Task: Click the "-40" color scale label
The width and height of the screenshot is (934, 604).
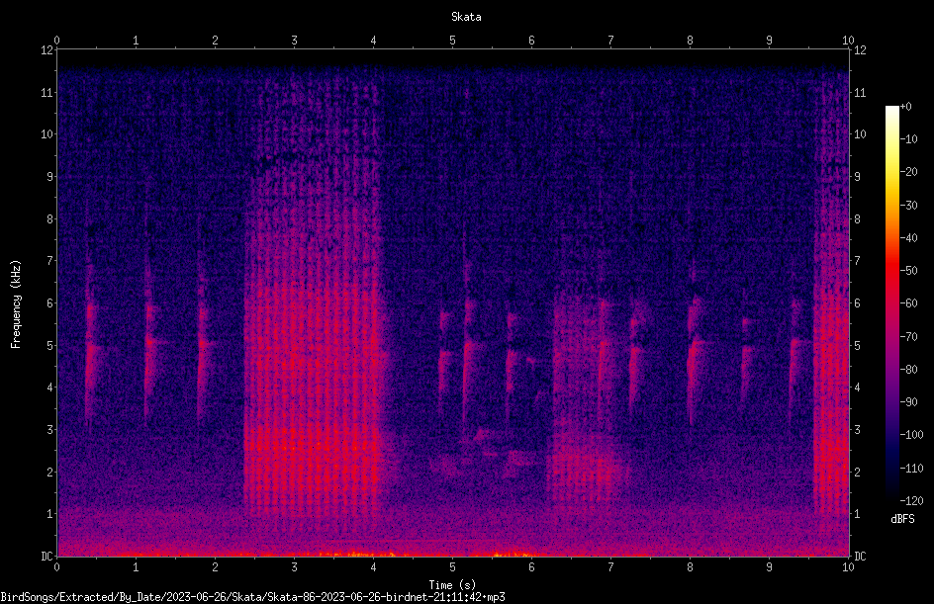Action: (x=908, y=238)
